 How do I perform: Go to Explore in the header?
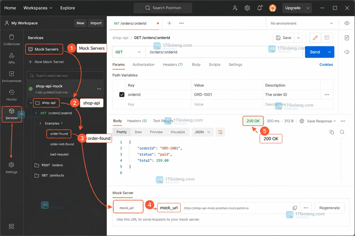click(68, 8)
